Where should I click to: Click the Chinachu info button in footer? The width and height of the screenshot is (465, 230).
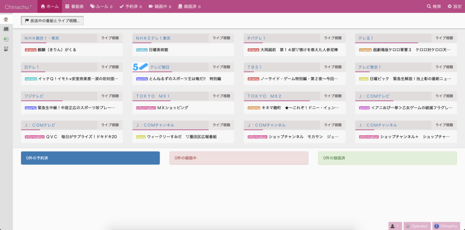tap(446, 226)
